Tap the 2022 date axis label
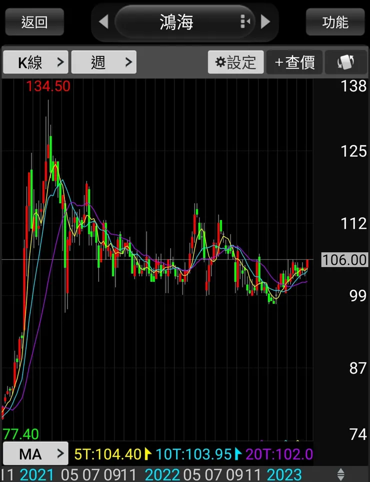Screen dimensions: 370x482 pos(162,474)
